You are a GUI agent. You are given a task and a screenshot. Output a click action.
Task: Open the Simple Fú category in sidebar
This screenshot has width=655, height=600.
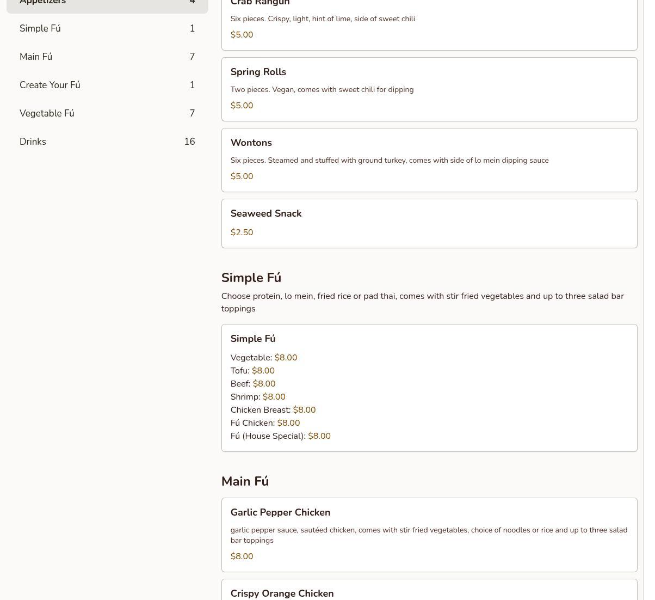(107, 28)
